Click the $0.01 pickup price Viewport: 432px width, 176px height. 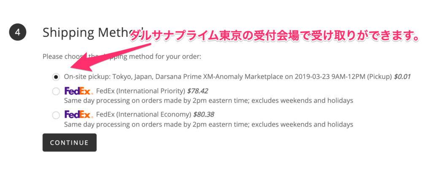click(402, 77)
